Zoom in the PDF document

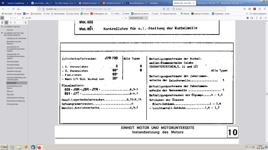[126, 18]
